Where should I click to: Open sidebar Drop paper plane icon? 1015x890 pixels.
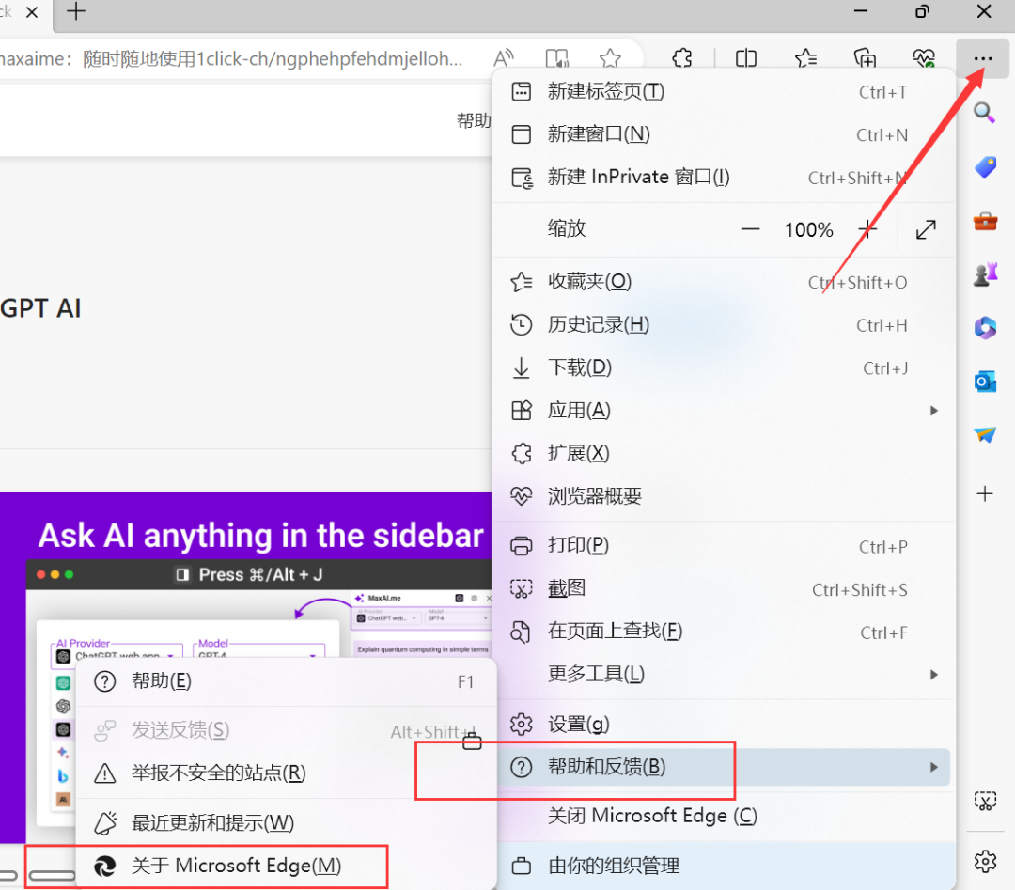click(x=985, y=434)
